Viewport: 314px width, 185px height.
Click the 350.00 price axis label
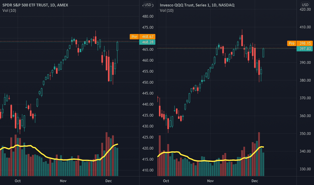[305, 134]
